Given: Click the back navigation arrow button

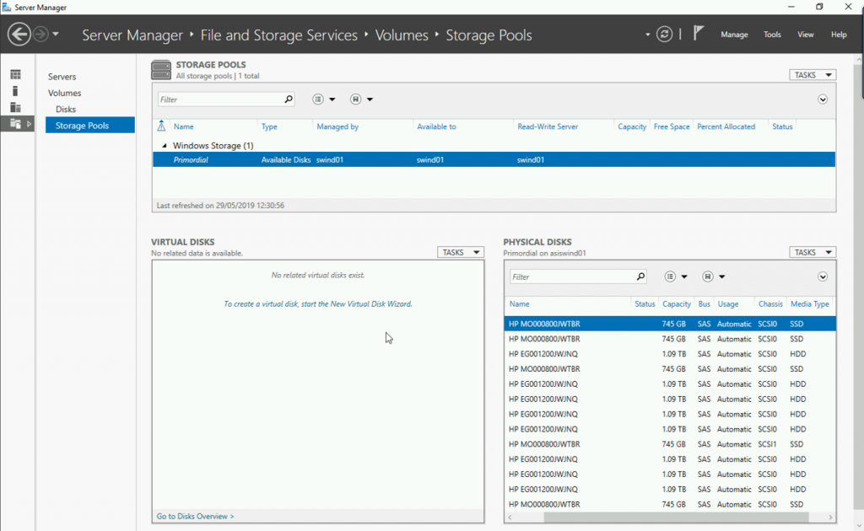Looking at the screenshot, I should [x=19, y=35].
